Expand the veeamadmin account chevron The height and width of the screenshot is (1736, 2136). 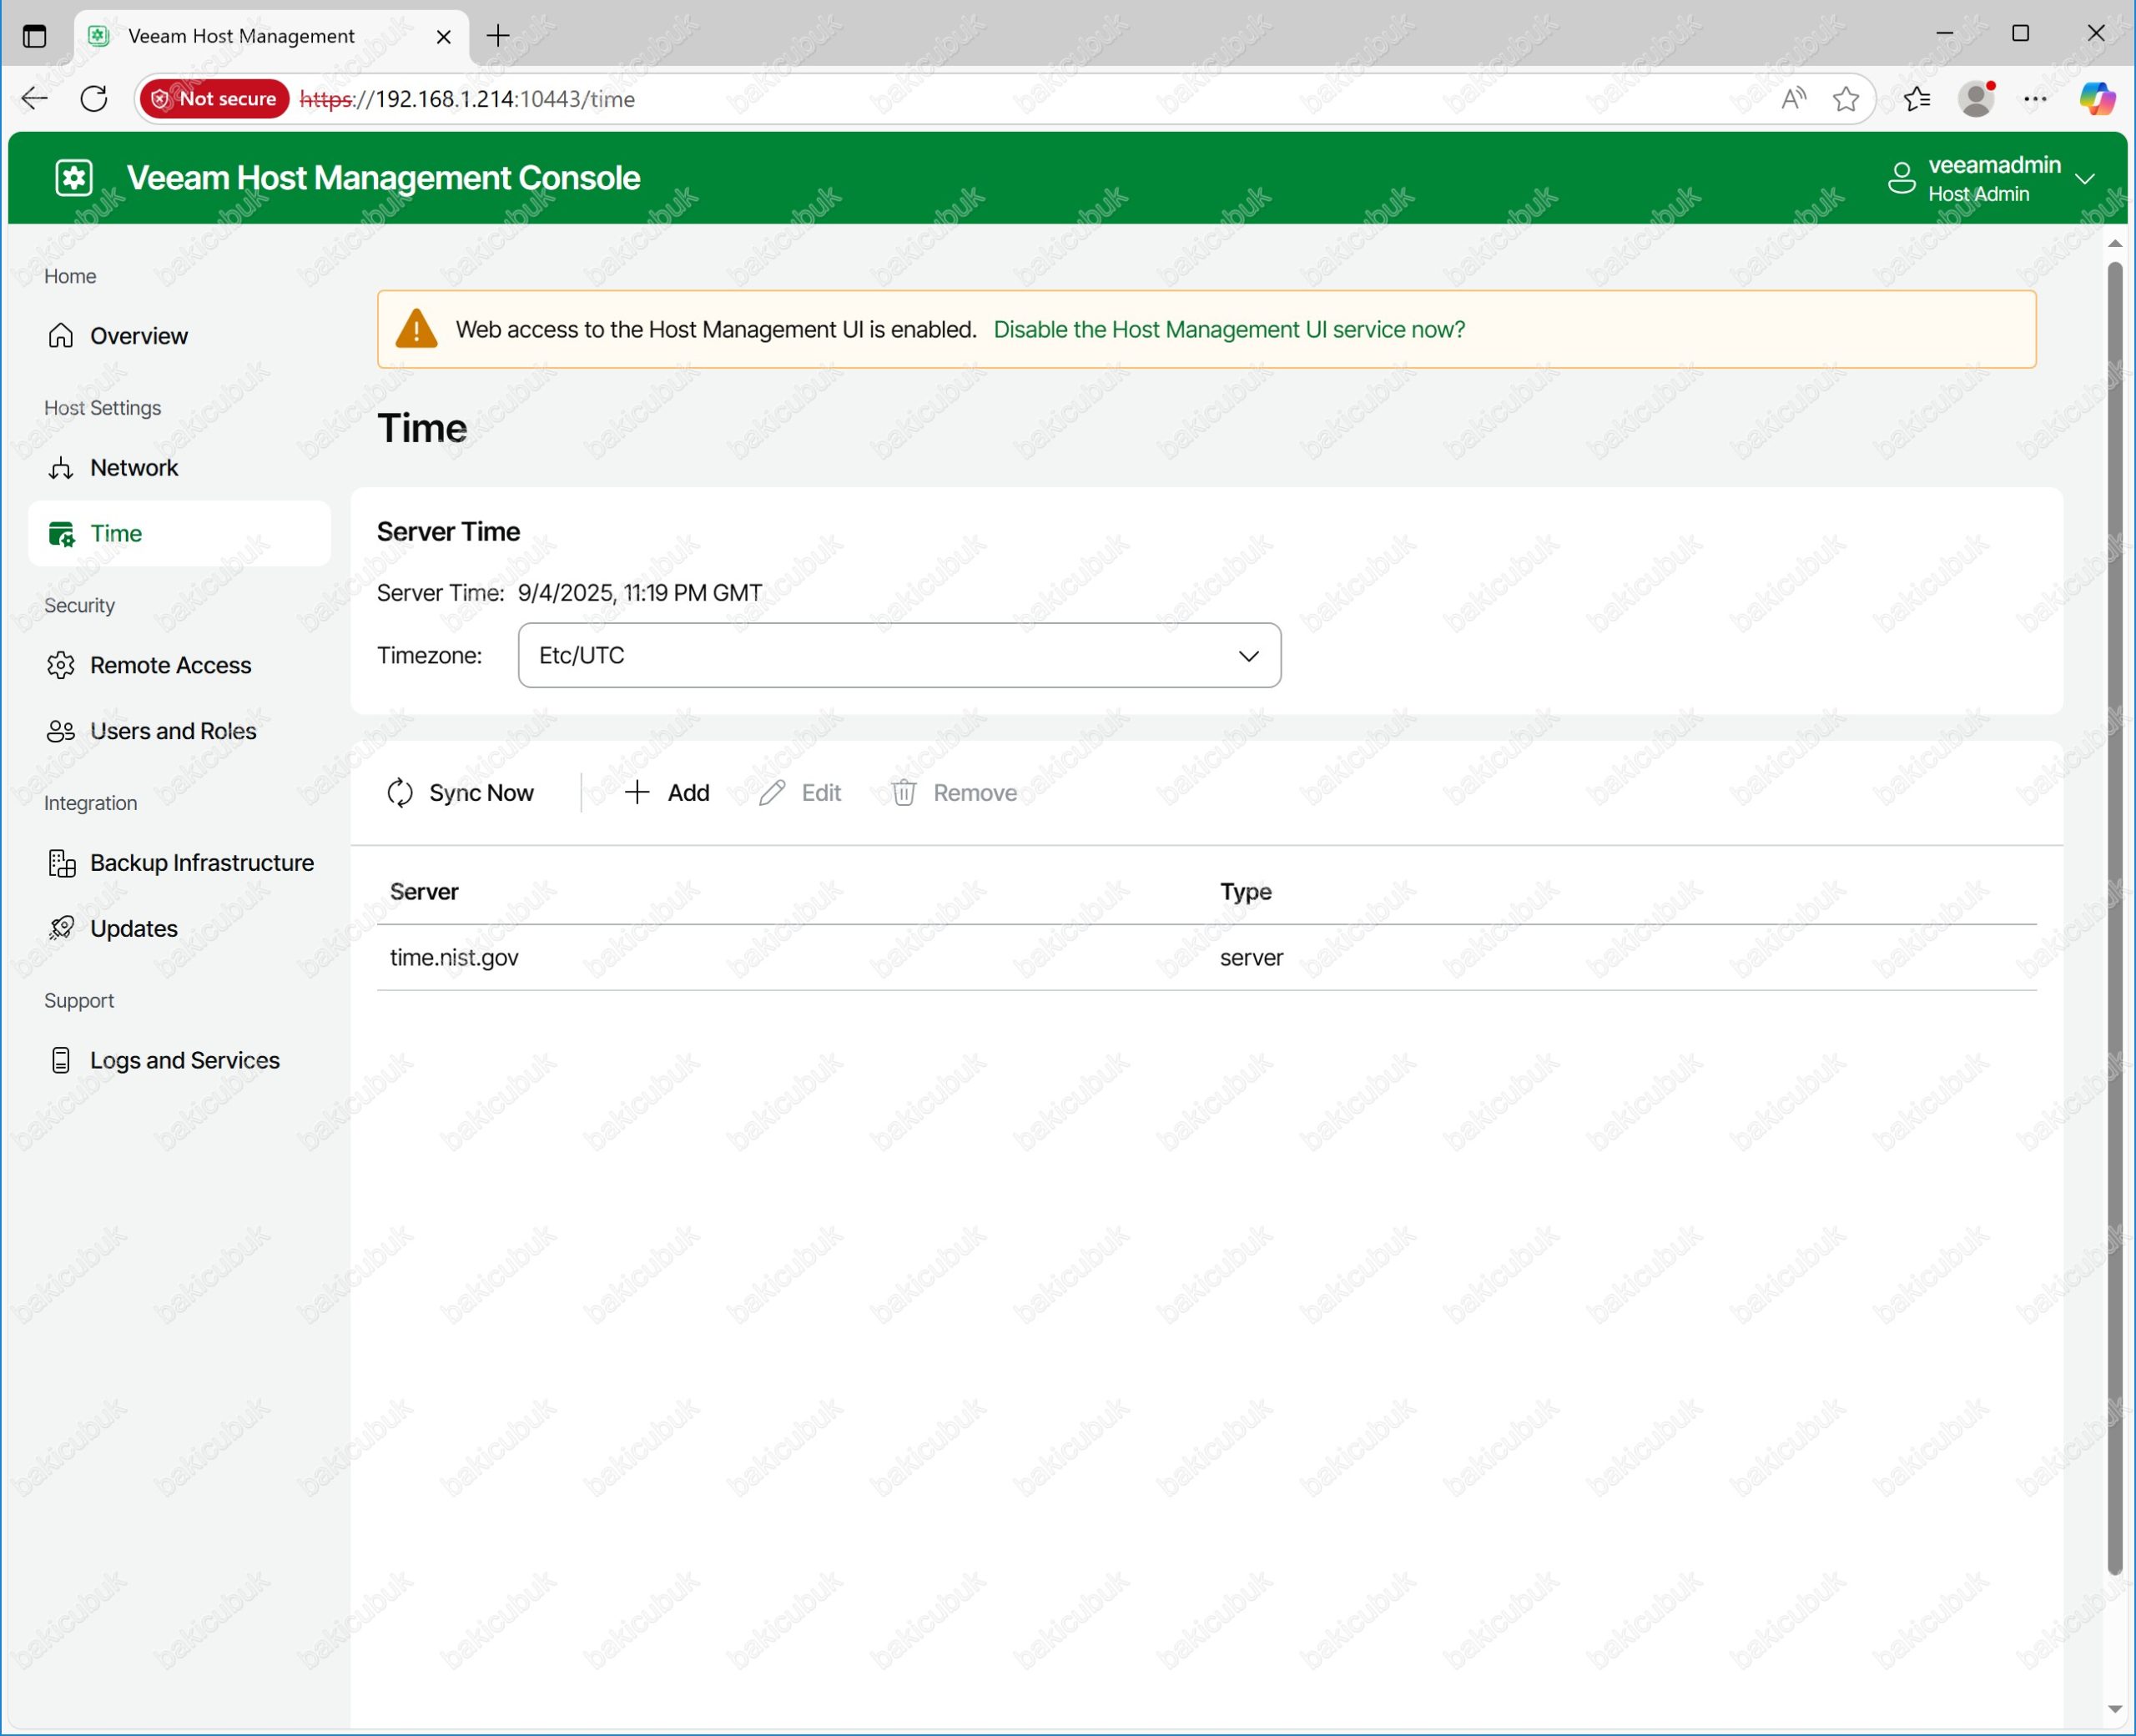coord(2084,179)
